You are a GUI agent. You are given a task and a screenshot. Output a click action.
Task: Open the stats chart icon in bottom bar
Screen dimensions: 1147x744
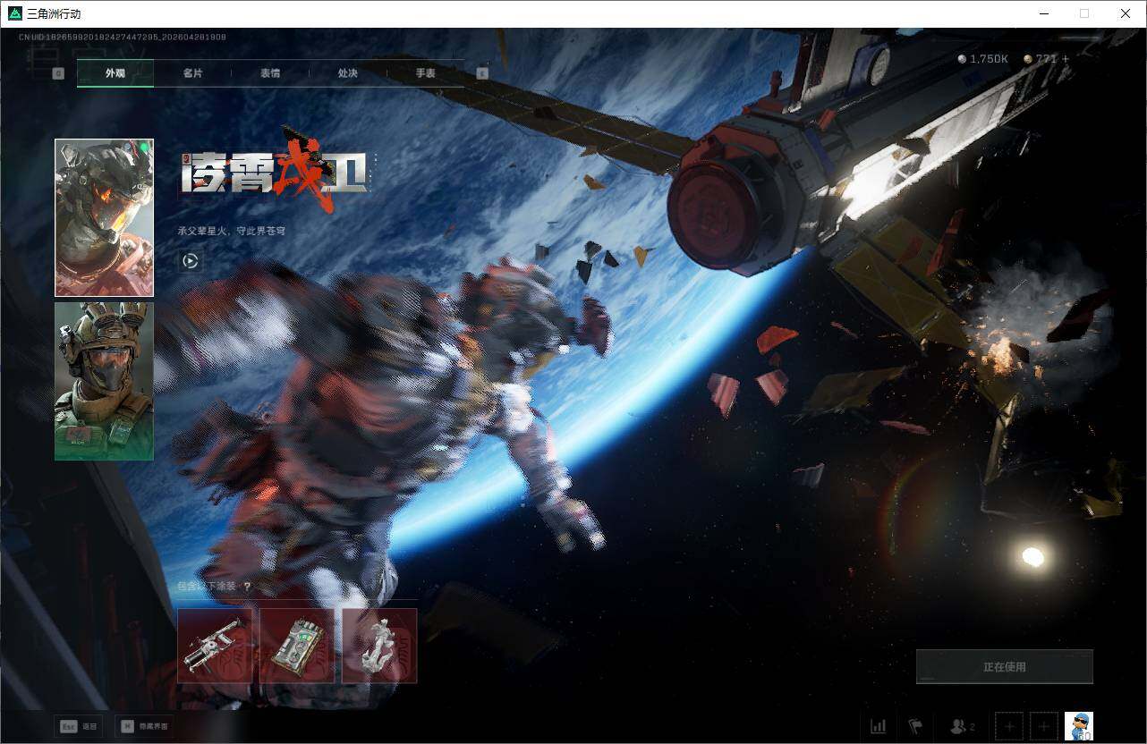[x=878, y=726]
